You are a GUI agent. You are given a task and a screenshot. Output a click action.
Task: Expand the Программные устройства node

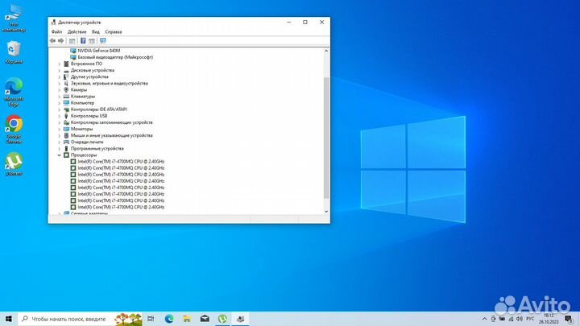point(59,149)
